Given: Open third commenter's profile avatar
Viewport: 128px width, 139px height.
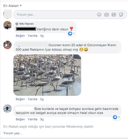Looking at the screenshot, I should (7, 109).
